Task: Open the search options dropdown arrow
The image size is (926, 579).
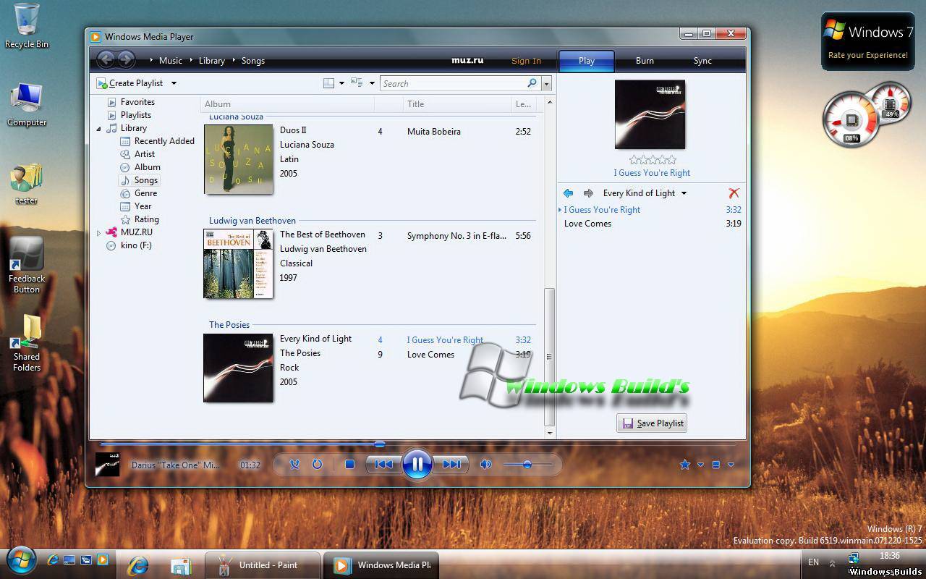Action: 546,84
